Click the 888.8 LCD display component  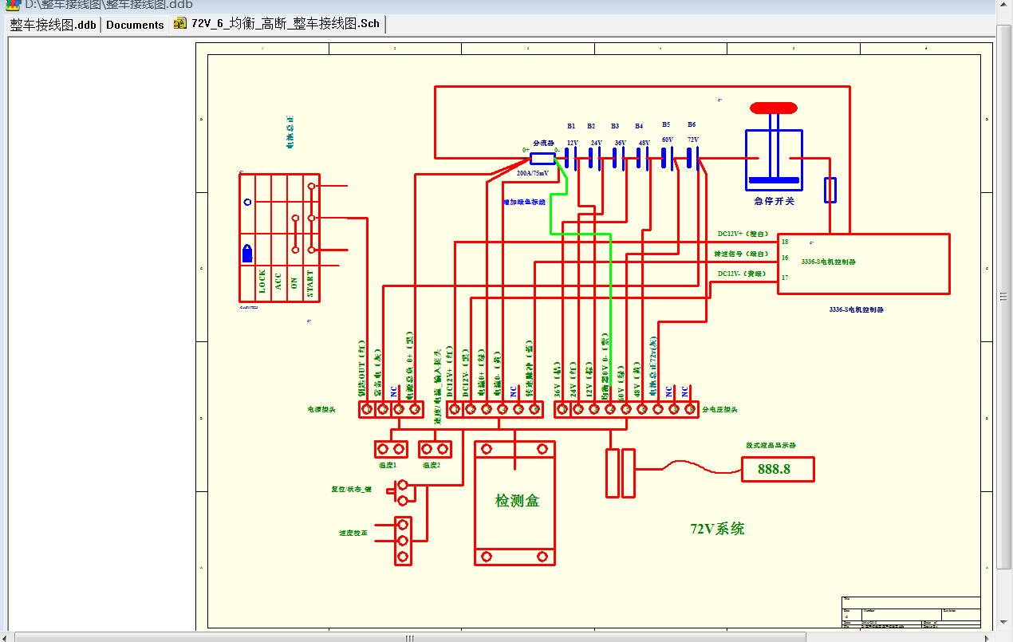coord(777,470)
